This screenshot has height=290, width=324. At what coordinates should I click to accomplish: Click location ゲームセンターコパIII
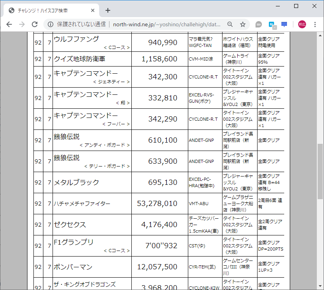click(x=238, y=267)
